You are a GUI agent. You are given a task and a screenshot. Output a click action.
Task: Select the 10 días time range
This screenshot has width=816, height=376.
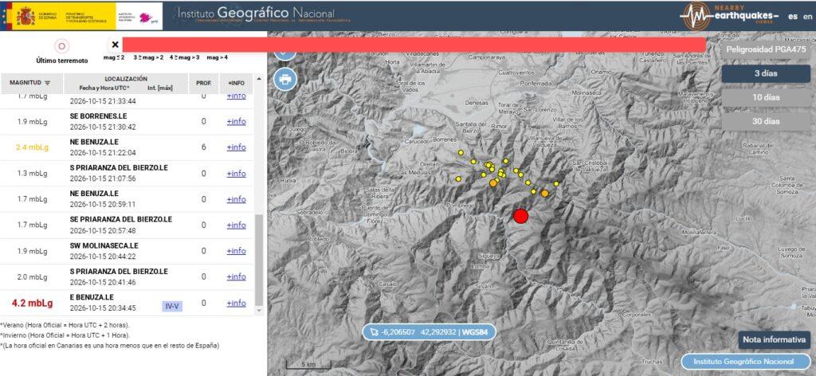[766, 97]
